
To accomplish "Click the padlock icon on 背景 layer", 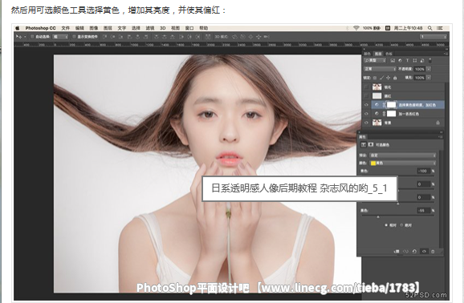I will click(438, 123).
